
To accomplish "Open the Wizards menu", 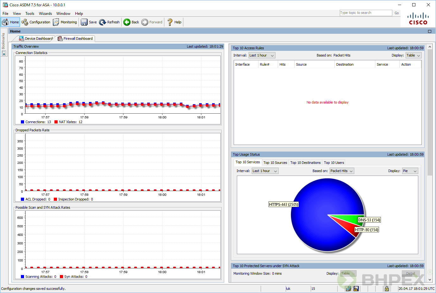I will pos(45,14).
